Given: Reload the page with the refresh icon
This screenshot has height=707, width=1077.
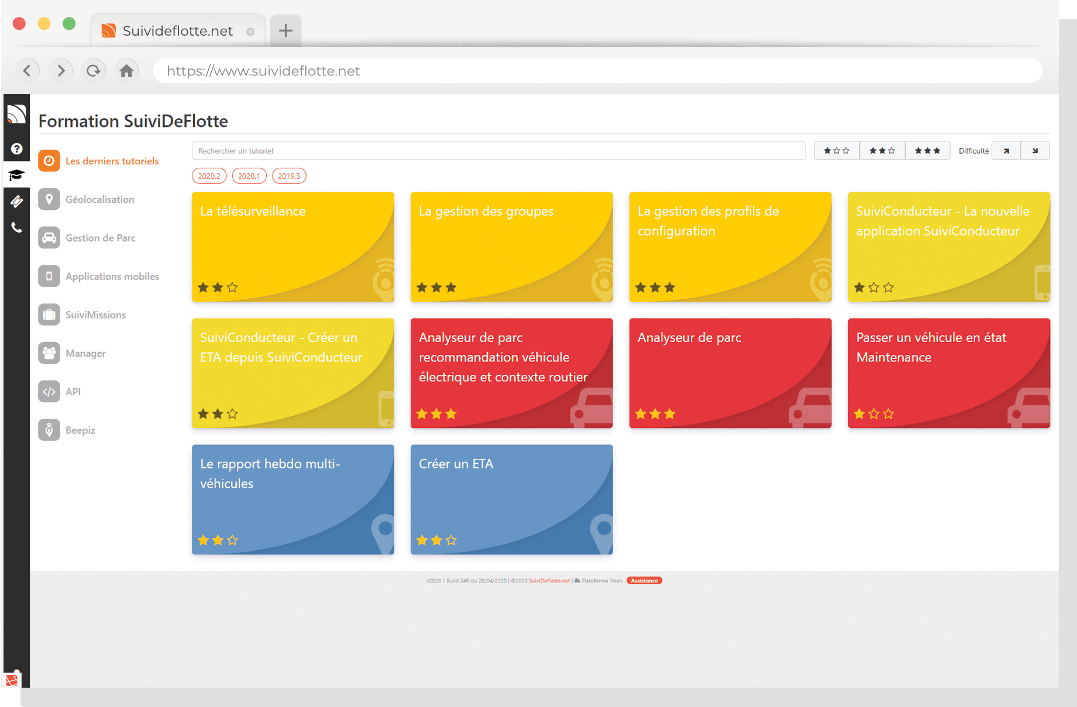Looking at the screenshot, I should (94, 71).
